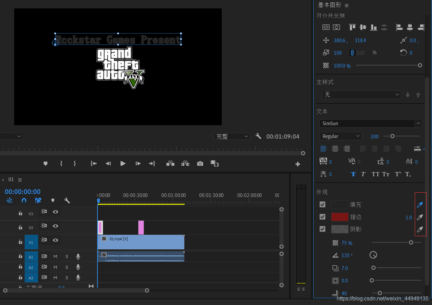Image resolution: width=432 pixels, height=305 pixels.
Task: Enable small caps
Action: point(386,174)
